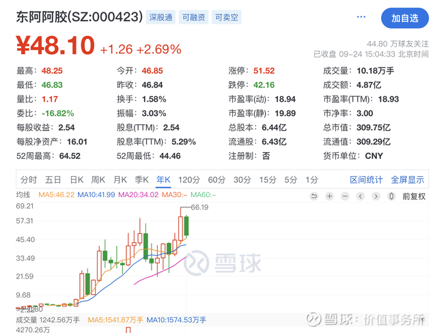437x333 pixels.
Task: Click the 52周最低 value 44.46
Action: click(170, 156)
